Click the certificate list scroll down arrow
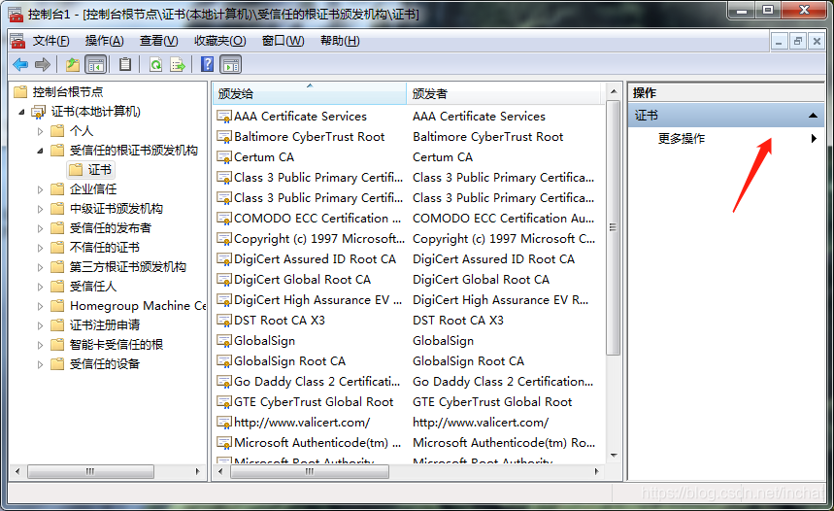 click(x=614, y=456)
